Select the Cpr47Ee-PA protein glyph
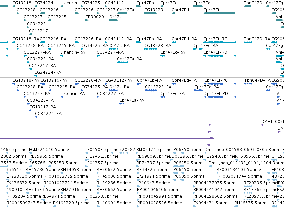Screen dimensions: 284x208 coord(198,90)
